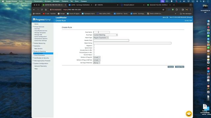
Task: Open the Set Flag If Matched dropdown
Action: pos(97,63)
